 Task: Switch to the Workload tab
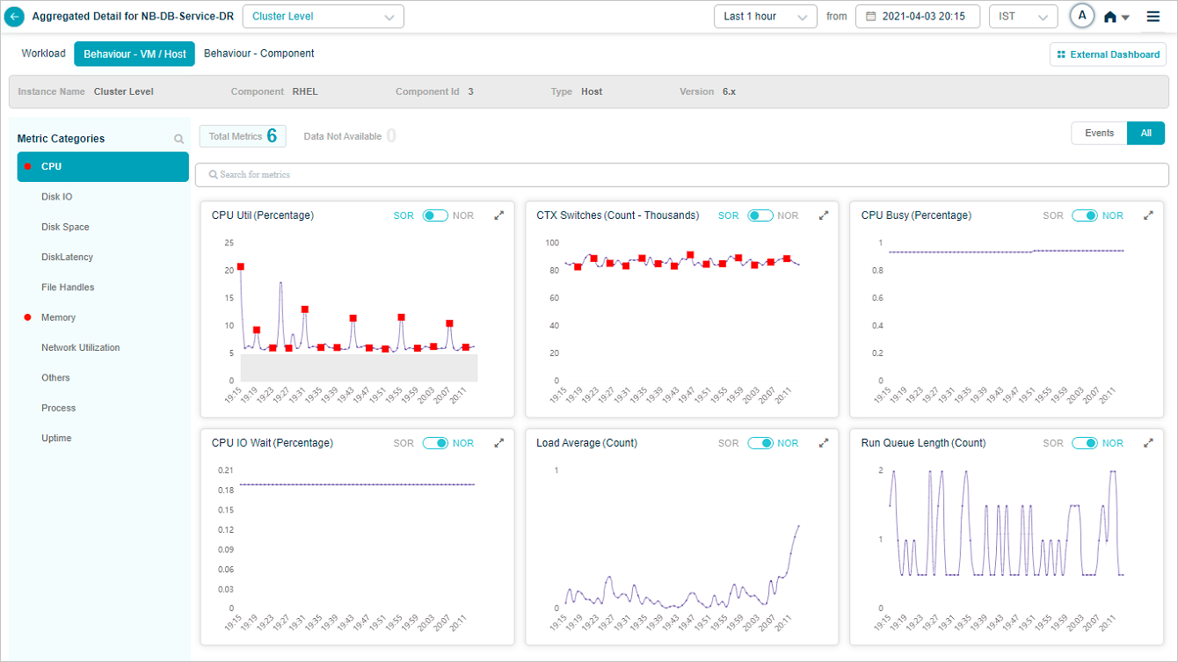[x=44, y=54]
